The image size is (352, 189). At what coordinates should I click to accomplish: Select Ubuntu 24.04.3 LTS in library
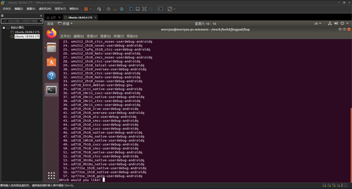click(27, 32)
